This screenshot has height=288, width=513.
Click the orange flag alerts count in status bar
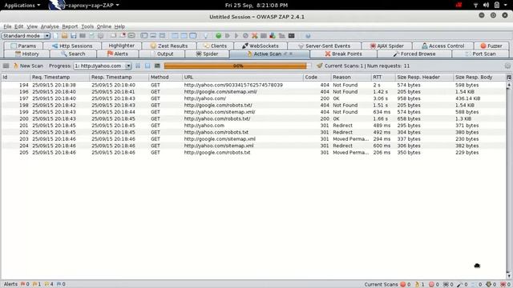tap(37, 284)
